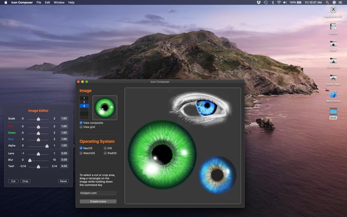Enable the iOS checkbox

pyautogui.click(x=105, y=148)
